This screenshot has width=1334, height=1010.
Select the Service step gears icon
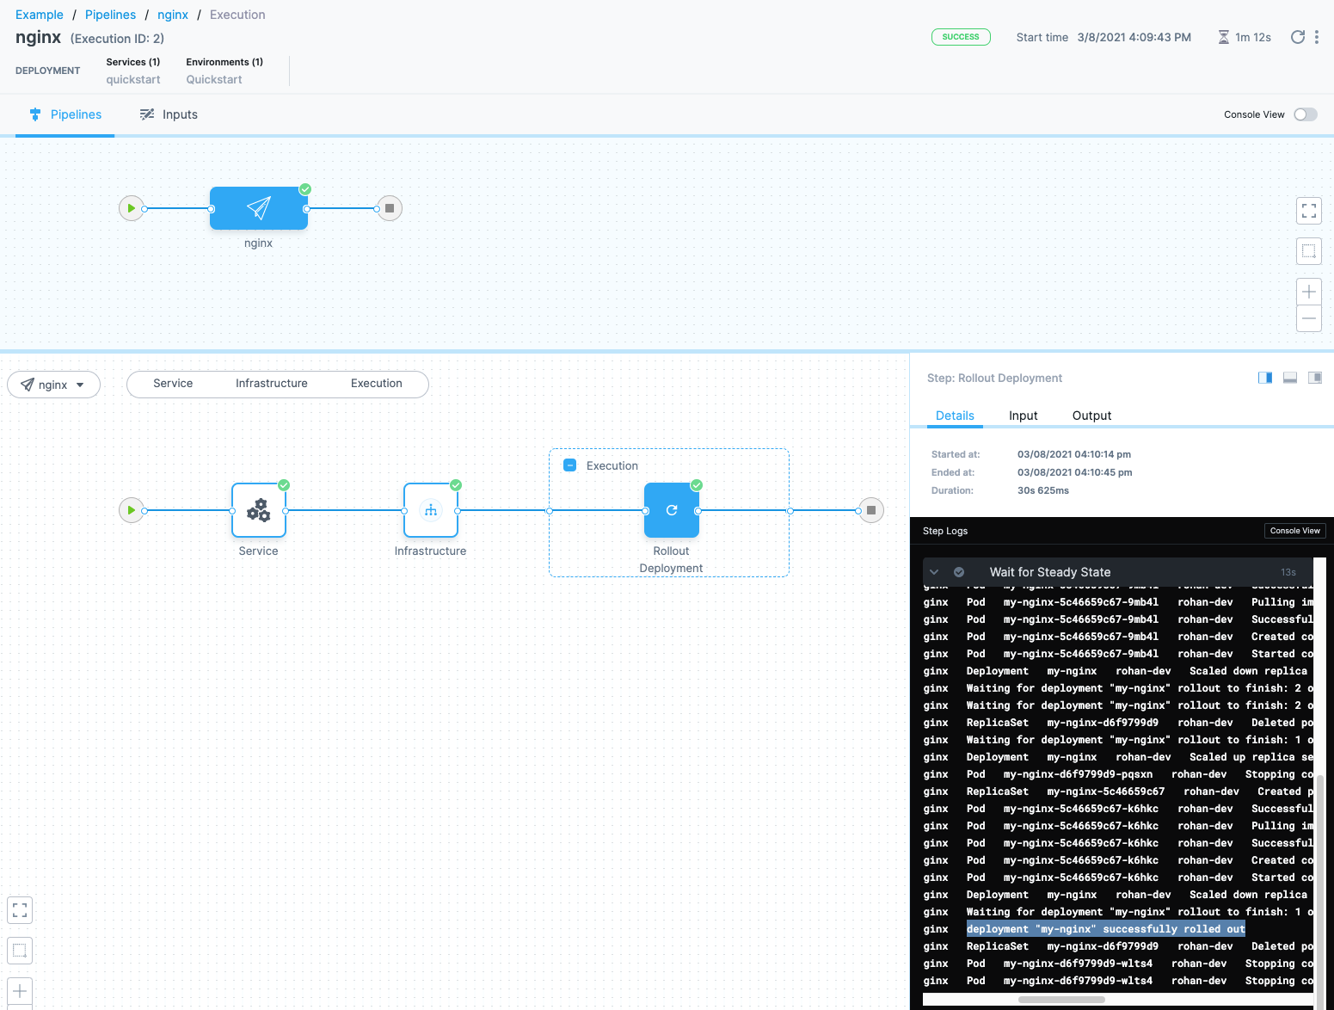(258, 510)
